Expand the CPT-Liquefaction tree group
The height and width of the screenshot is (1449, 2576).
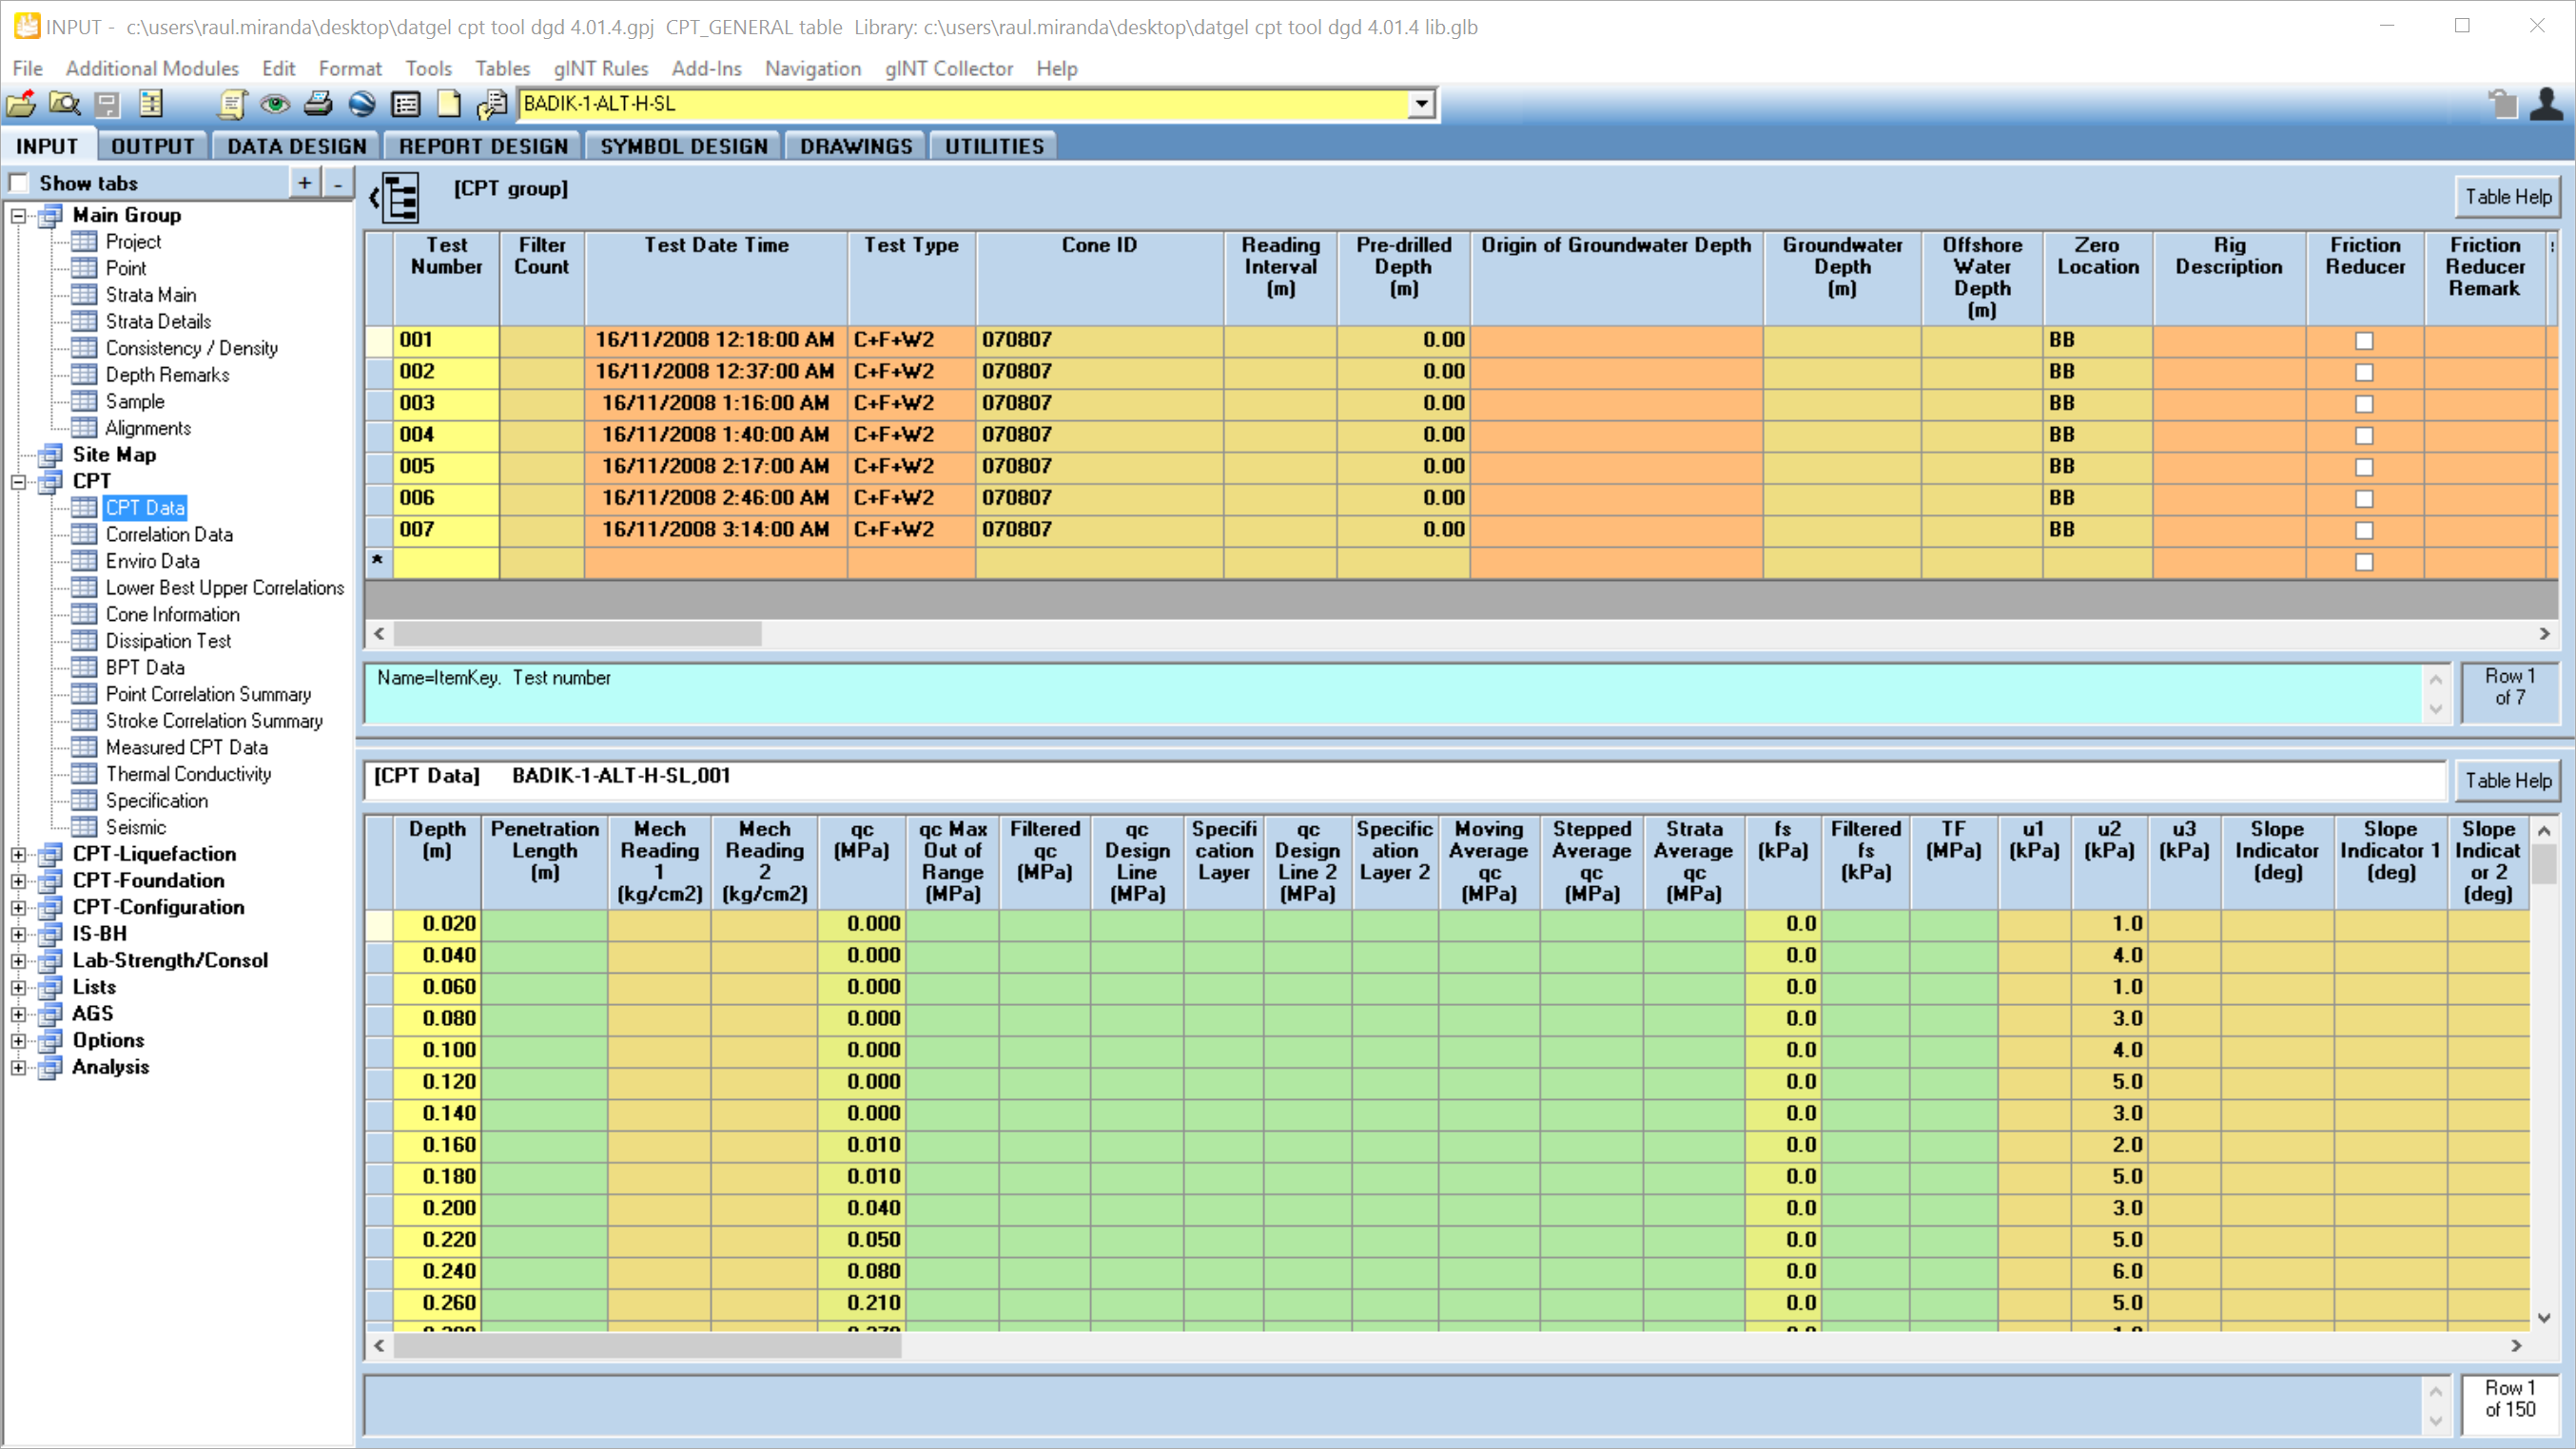[x=18, y=855]
